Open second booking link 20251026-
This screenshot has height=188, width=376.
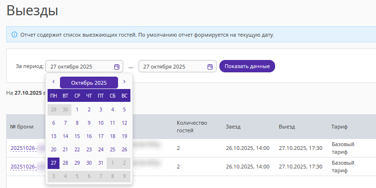click(23, 167)
